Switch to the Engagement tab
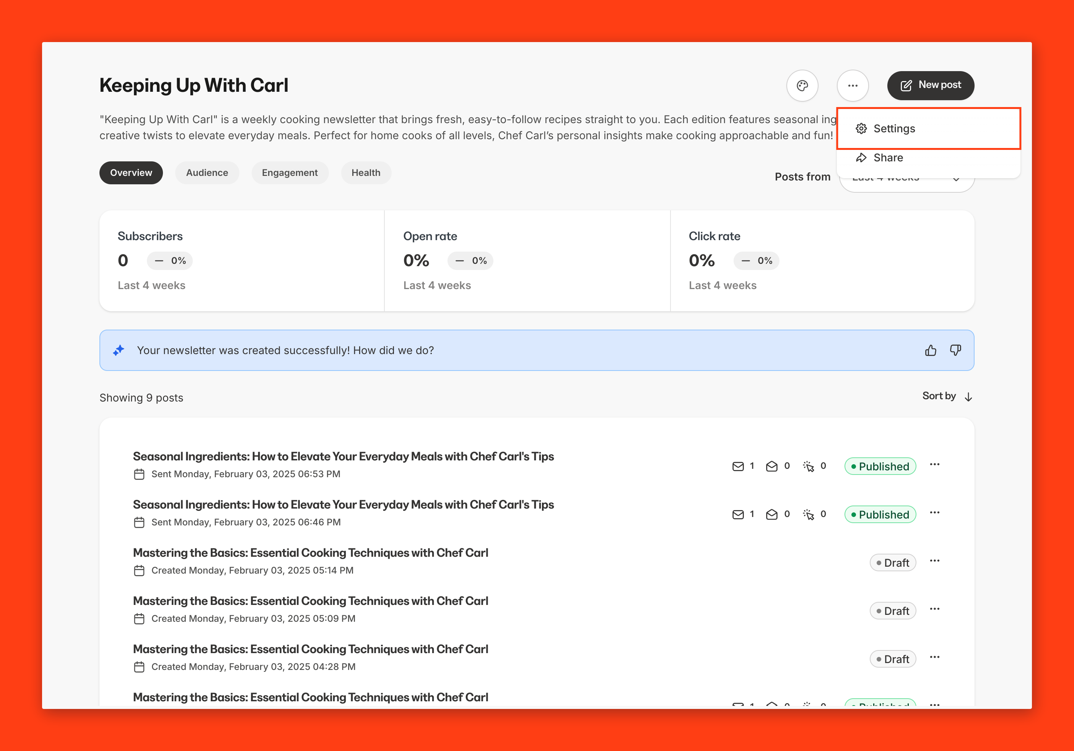Screen dimensions: 1074x751 coord(290,172)
